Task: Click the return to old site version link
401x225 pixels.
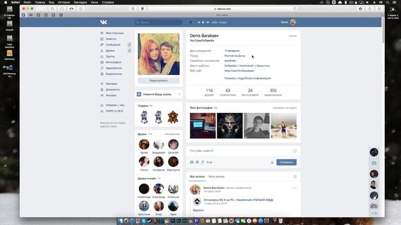Action: tap(113, 124)
